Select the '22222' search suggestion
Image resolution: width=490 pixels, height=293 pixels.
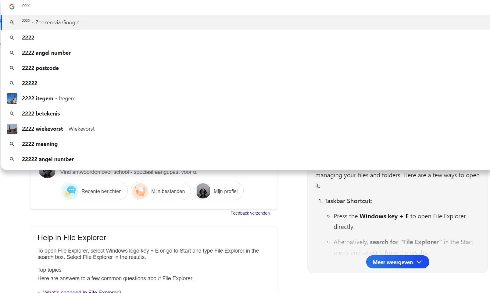30,83
